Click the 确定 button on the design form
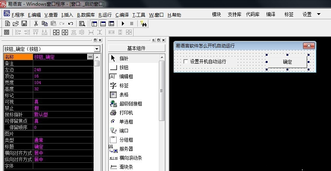 [287, 62]
